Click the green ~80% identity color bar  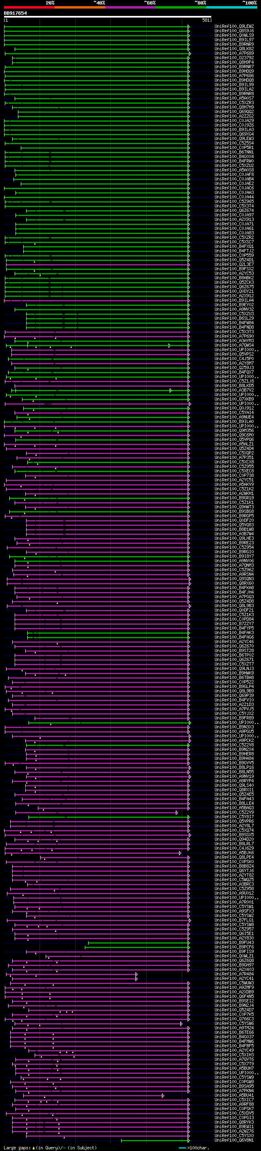181,7
